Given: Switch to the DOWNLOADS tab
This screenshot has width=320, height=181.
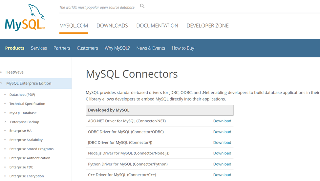Looking at the screenshot, I should (112, 26).
